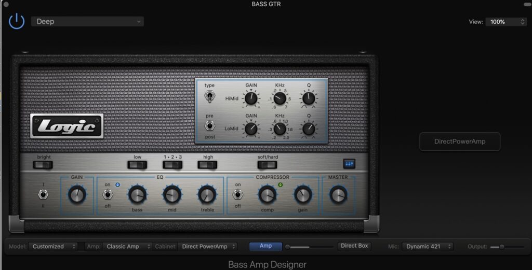Click the green compressor status LED

(280, 184)
